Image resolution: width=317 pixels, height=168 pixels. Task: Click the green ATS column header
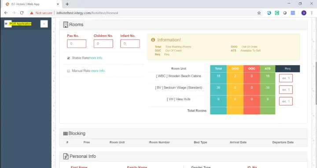(268, 69)
